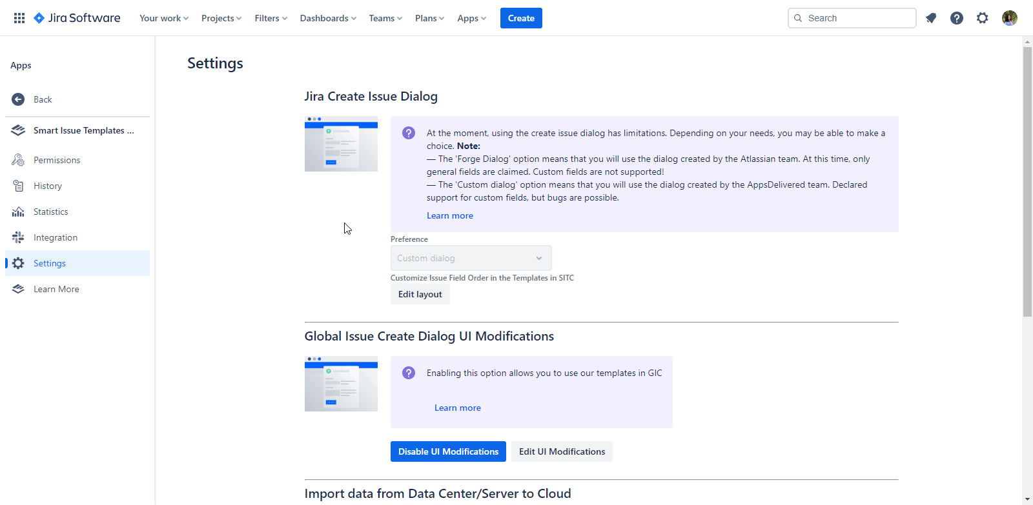Click the Learn more link under Jira Create Issue Dialog
The width and height of the screenshot is (1033, 505).
tap(449, 215)
